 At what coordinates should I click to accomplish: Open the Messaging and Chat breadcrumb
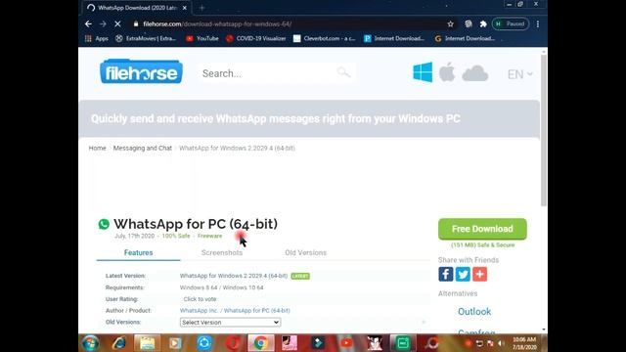[x=143, y=148]
